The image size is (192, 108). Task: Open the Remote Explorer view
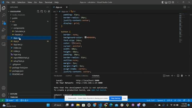[4, 44]
